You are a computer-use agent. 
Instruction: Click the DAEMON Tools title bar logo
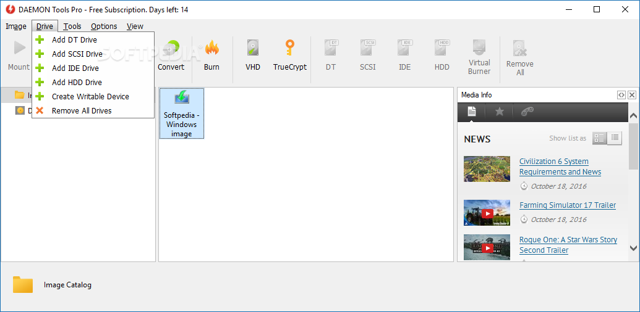tap(10, 10)
